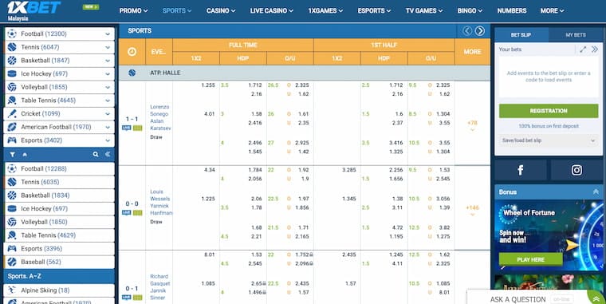
Task: Open the Instagram page icon
Action: tap(576, 170)
